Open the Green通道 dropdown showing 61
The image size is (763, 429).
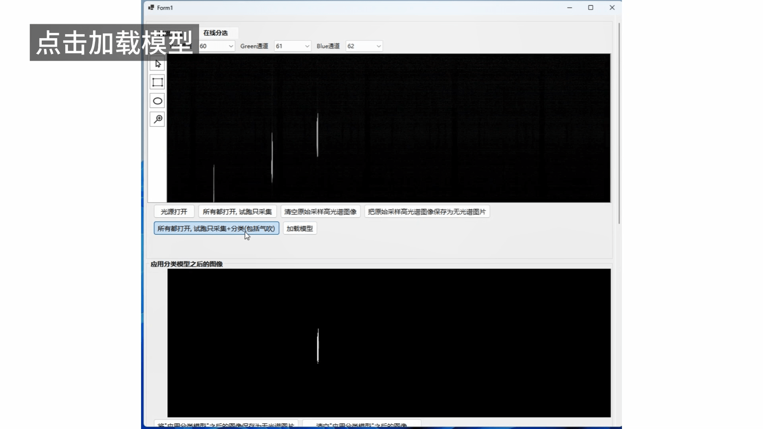coord(293,46)
